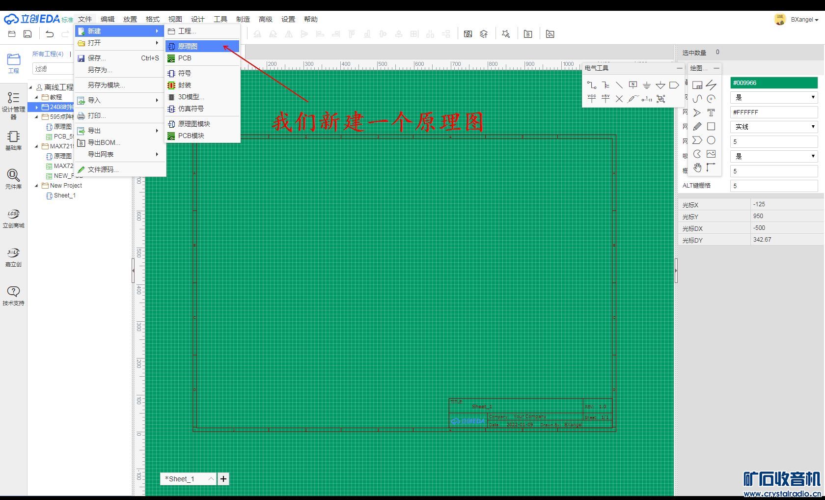Switch to the *Sheet_1 tab

click(x=188, y=479)
